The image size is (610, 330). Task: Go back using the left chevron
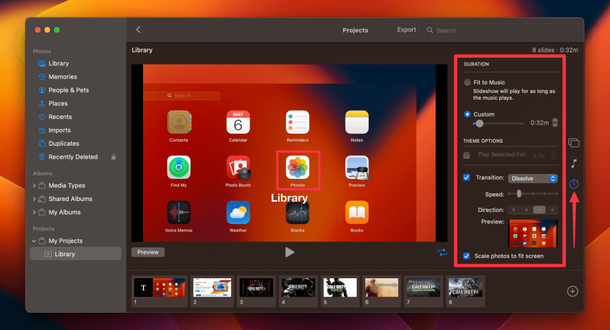138,30
